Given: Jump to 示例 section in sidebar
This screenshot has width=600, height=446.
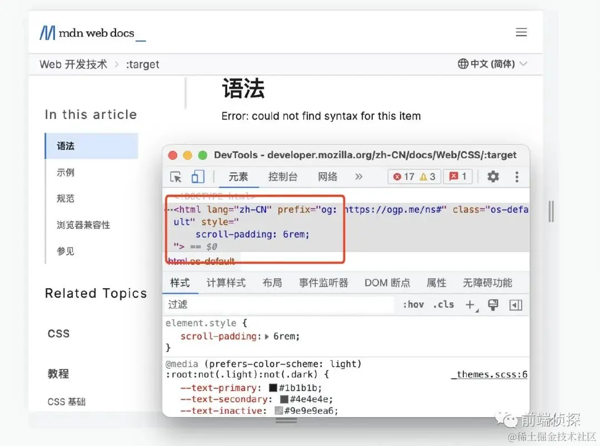Looking at the screenshot, I should coord(66,173).
